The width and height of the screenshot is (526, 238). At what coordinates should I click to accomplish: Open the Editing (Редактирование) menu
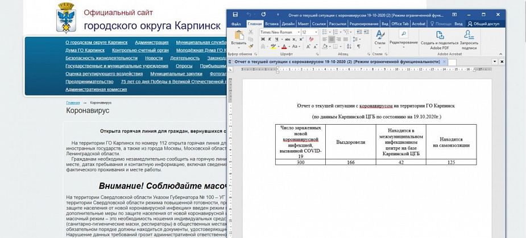point(404,39)
